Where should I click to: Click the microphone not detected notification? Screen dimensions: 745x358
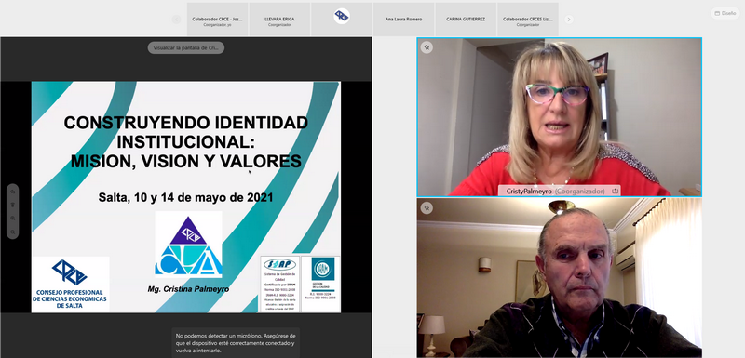[x=236, y=343]
